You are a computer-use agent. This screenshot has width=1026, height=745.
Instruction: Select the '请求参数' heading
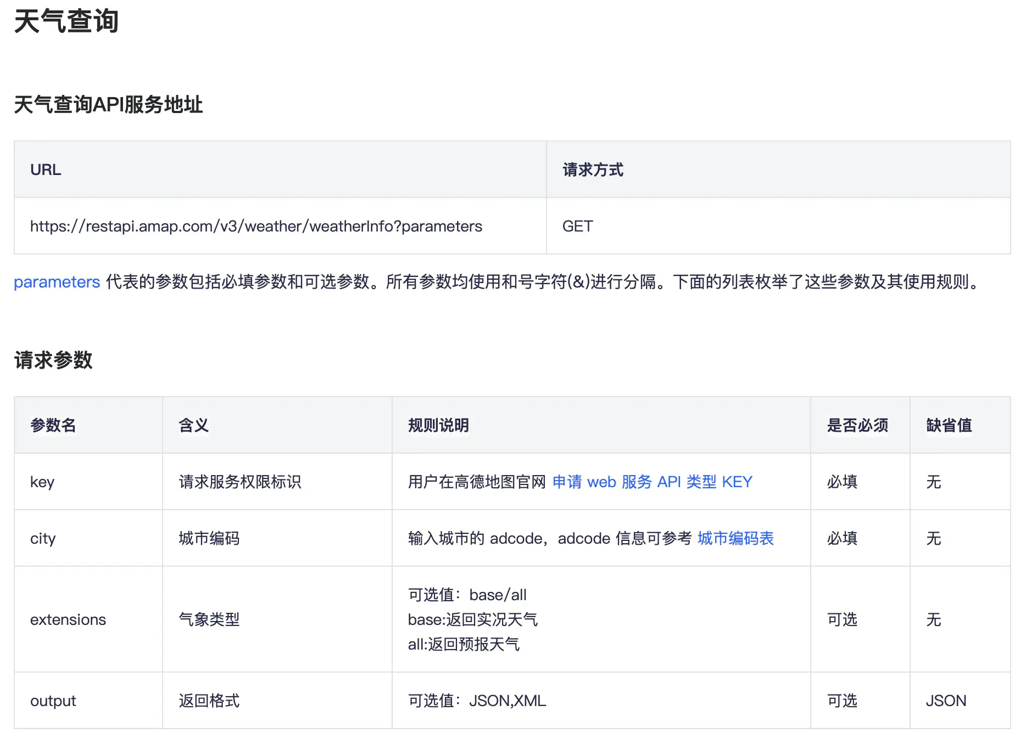(x=53, y=360)
